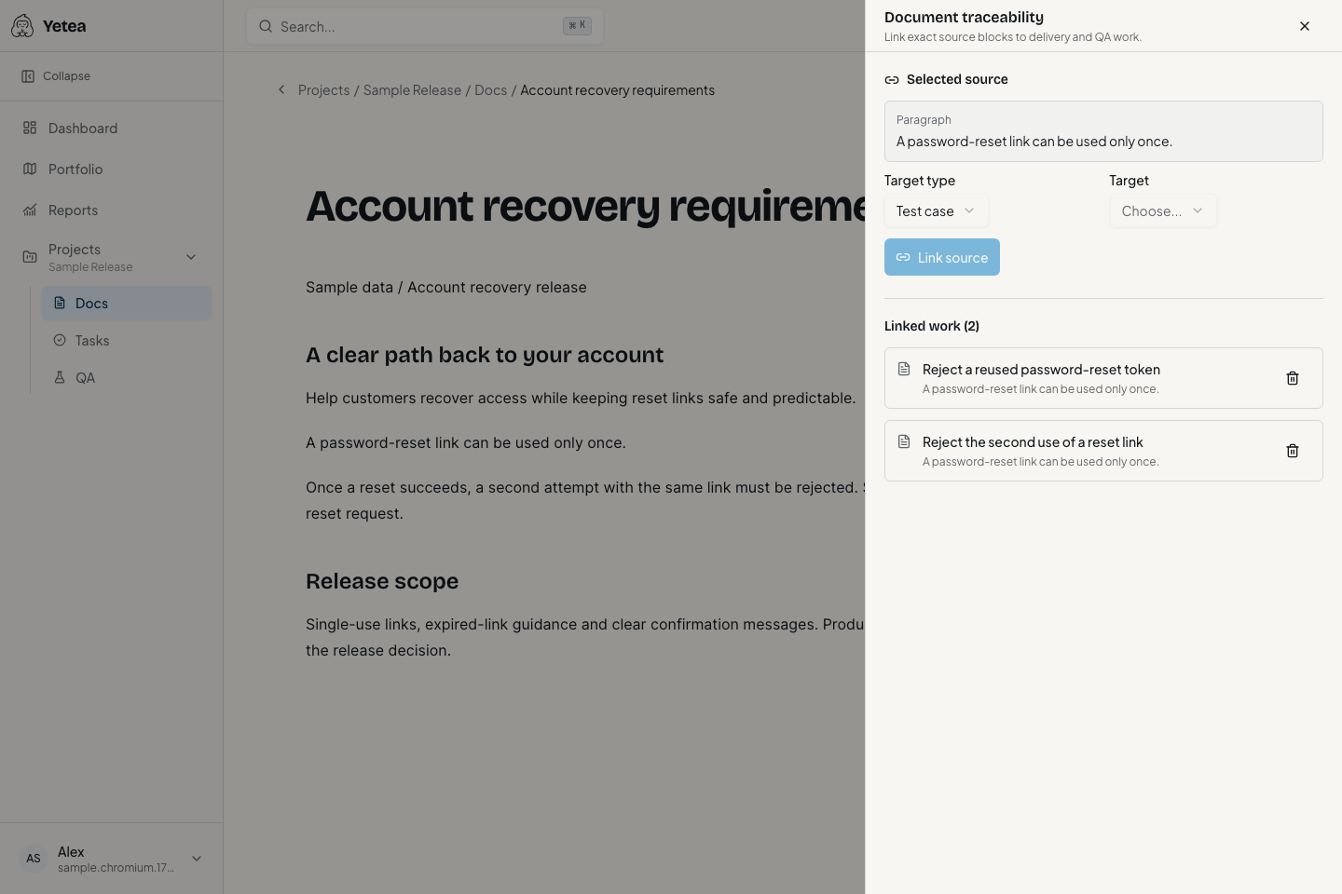Select the QA flask icon
The image size is (1342, 894).
60,378
